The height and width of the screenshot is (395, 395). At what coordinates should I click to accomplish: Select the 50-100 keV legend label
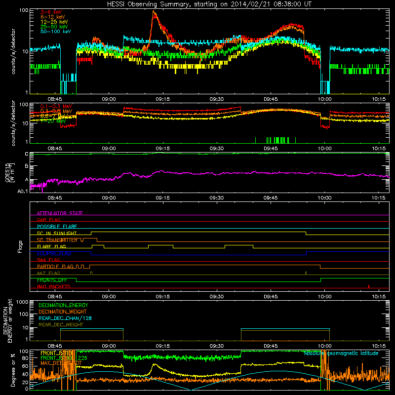coord(56,32)
